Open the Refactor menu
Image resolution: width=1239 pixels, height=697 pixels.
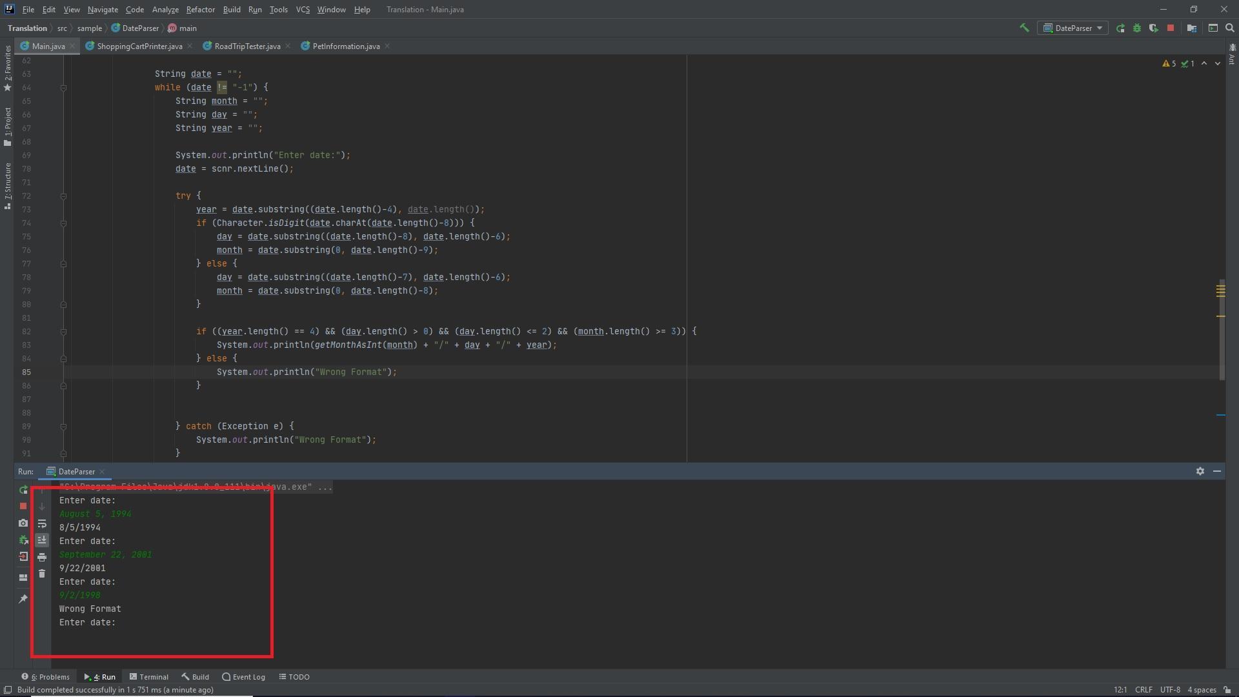coord(200,10)
